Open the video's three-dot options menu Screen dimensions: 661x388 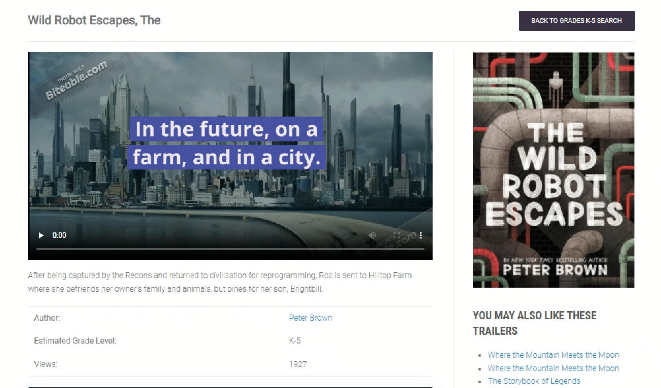[420, 235]
